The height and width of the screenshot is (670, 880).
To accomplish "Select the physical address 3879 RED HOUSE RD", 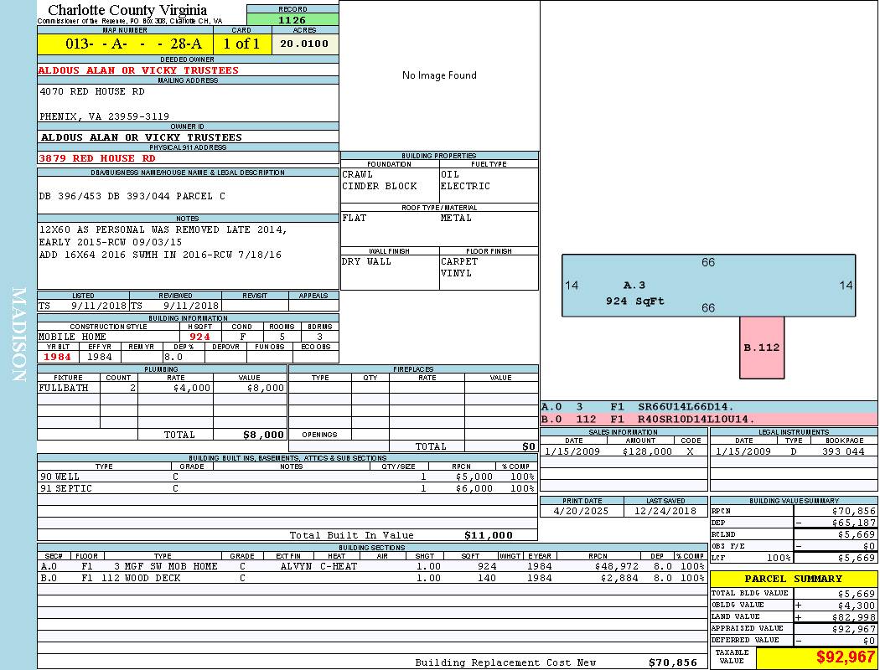I will (x=97, y=158).
